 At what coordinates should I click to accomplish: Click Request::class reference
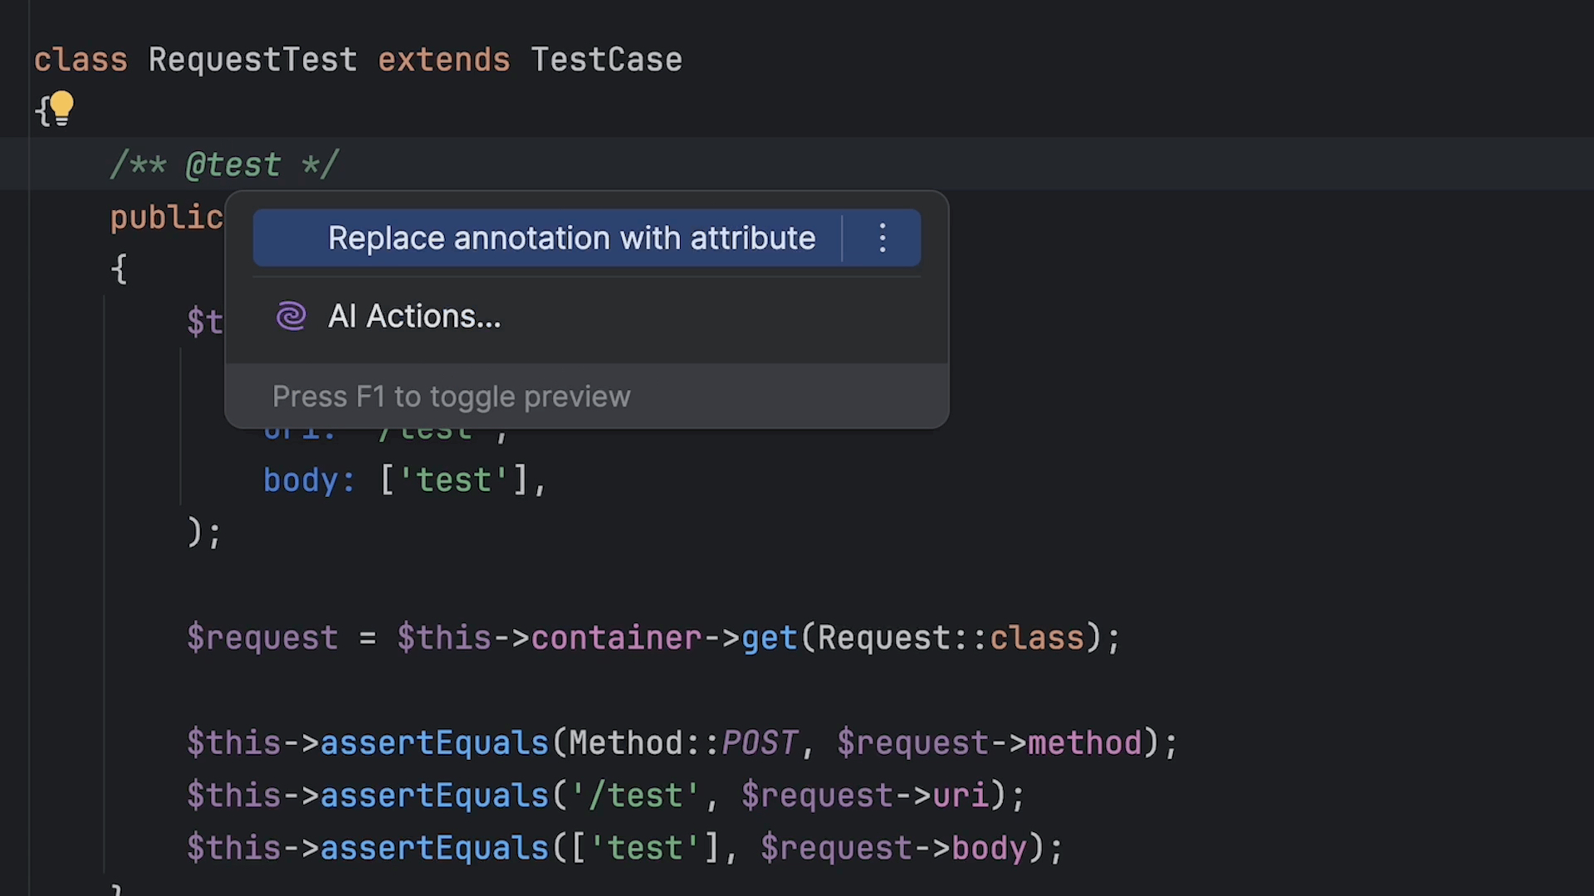coord(951,638)
